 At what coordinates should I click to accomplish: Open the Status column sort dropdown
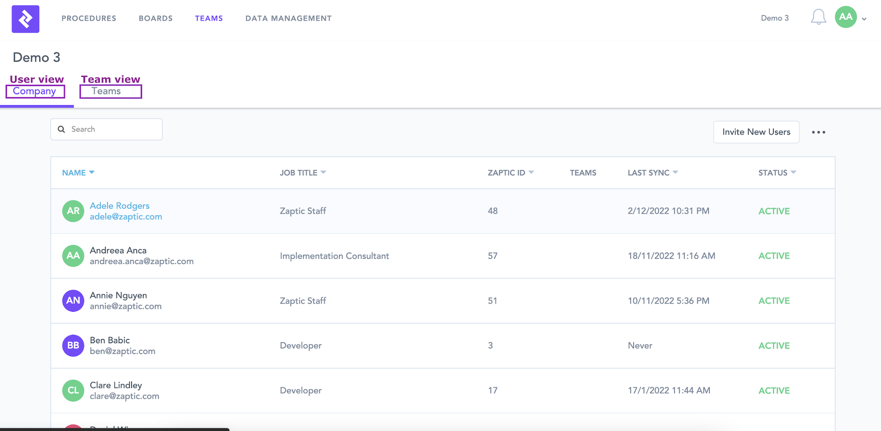pyautogui.click(x=794, y=172)
